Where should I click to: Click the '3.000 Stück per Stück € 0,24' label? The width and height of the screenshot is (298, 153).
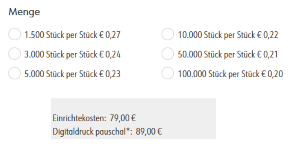pyautogui.click(x=72, y=55)
